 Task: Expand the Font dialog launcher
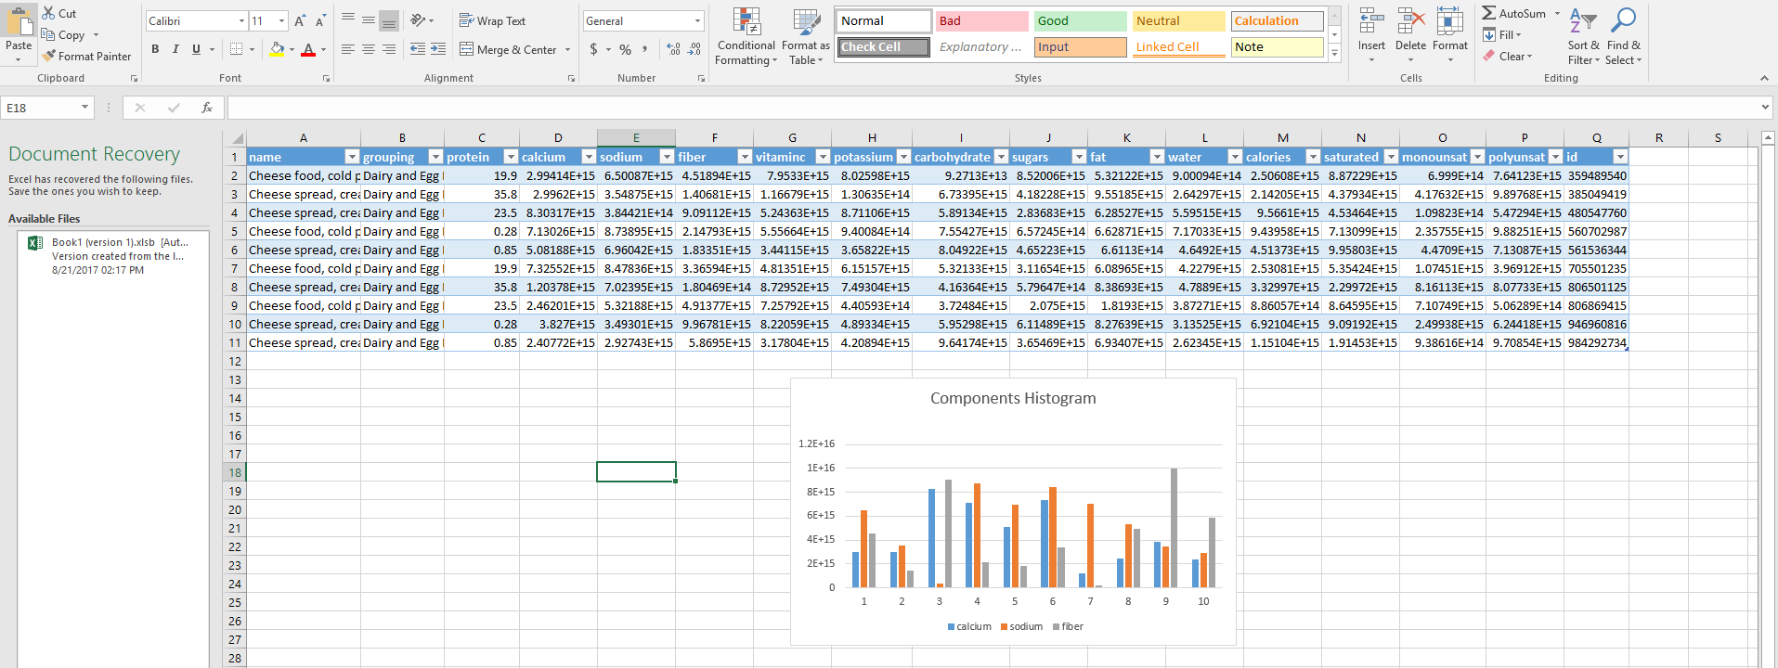(x=326, y=79)
